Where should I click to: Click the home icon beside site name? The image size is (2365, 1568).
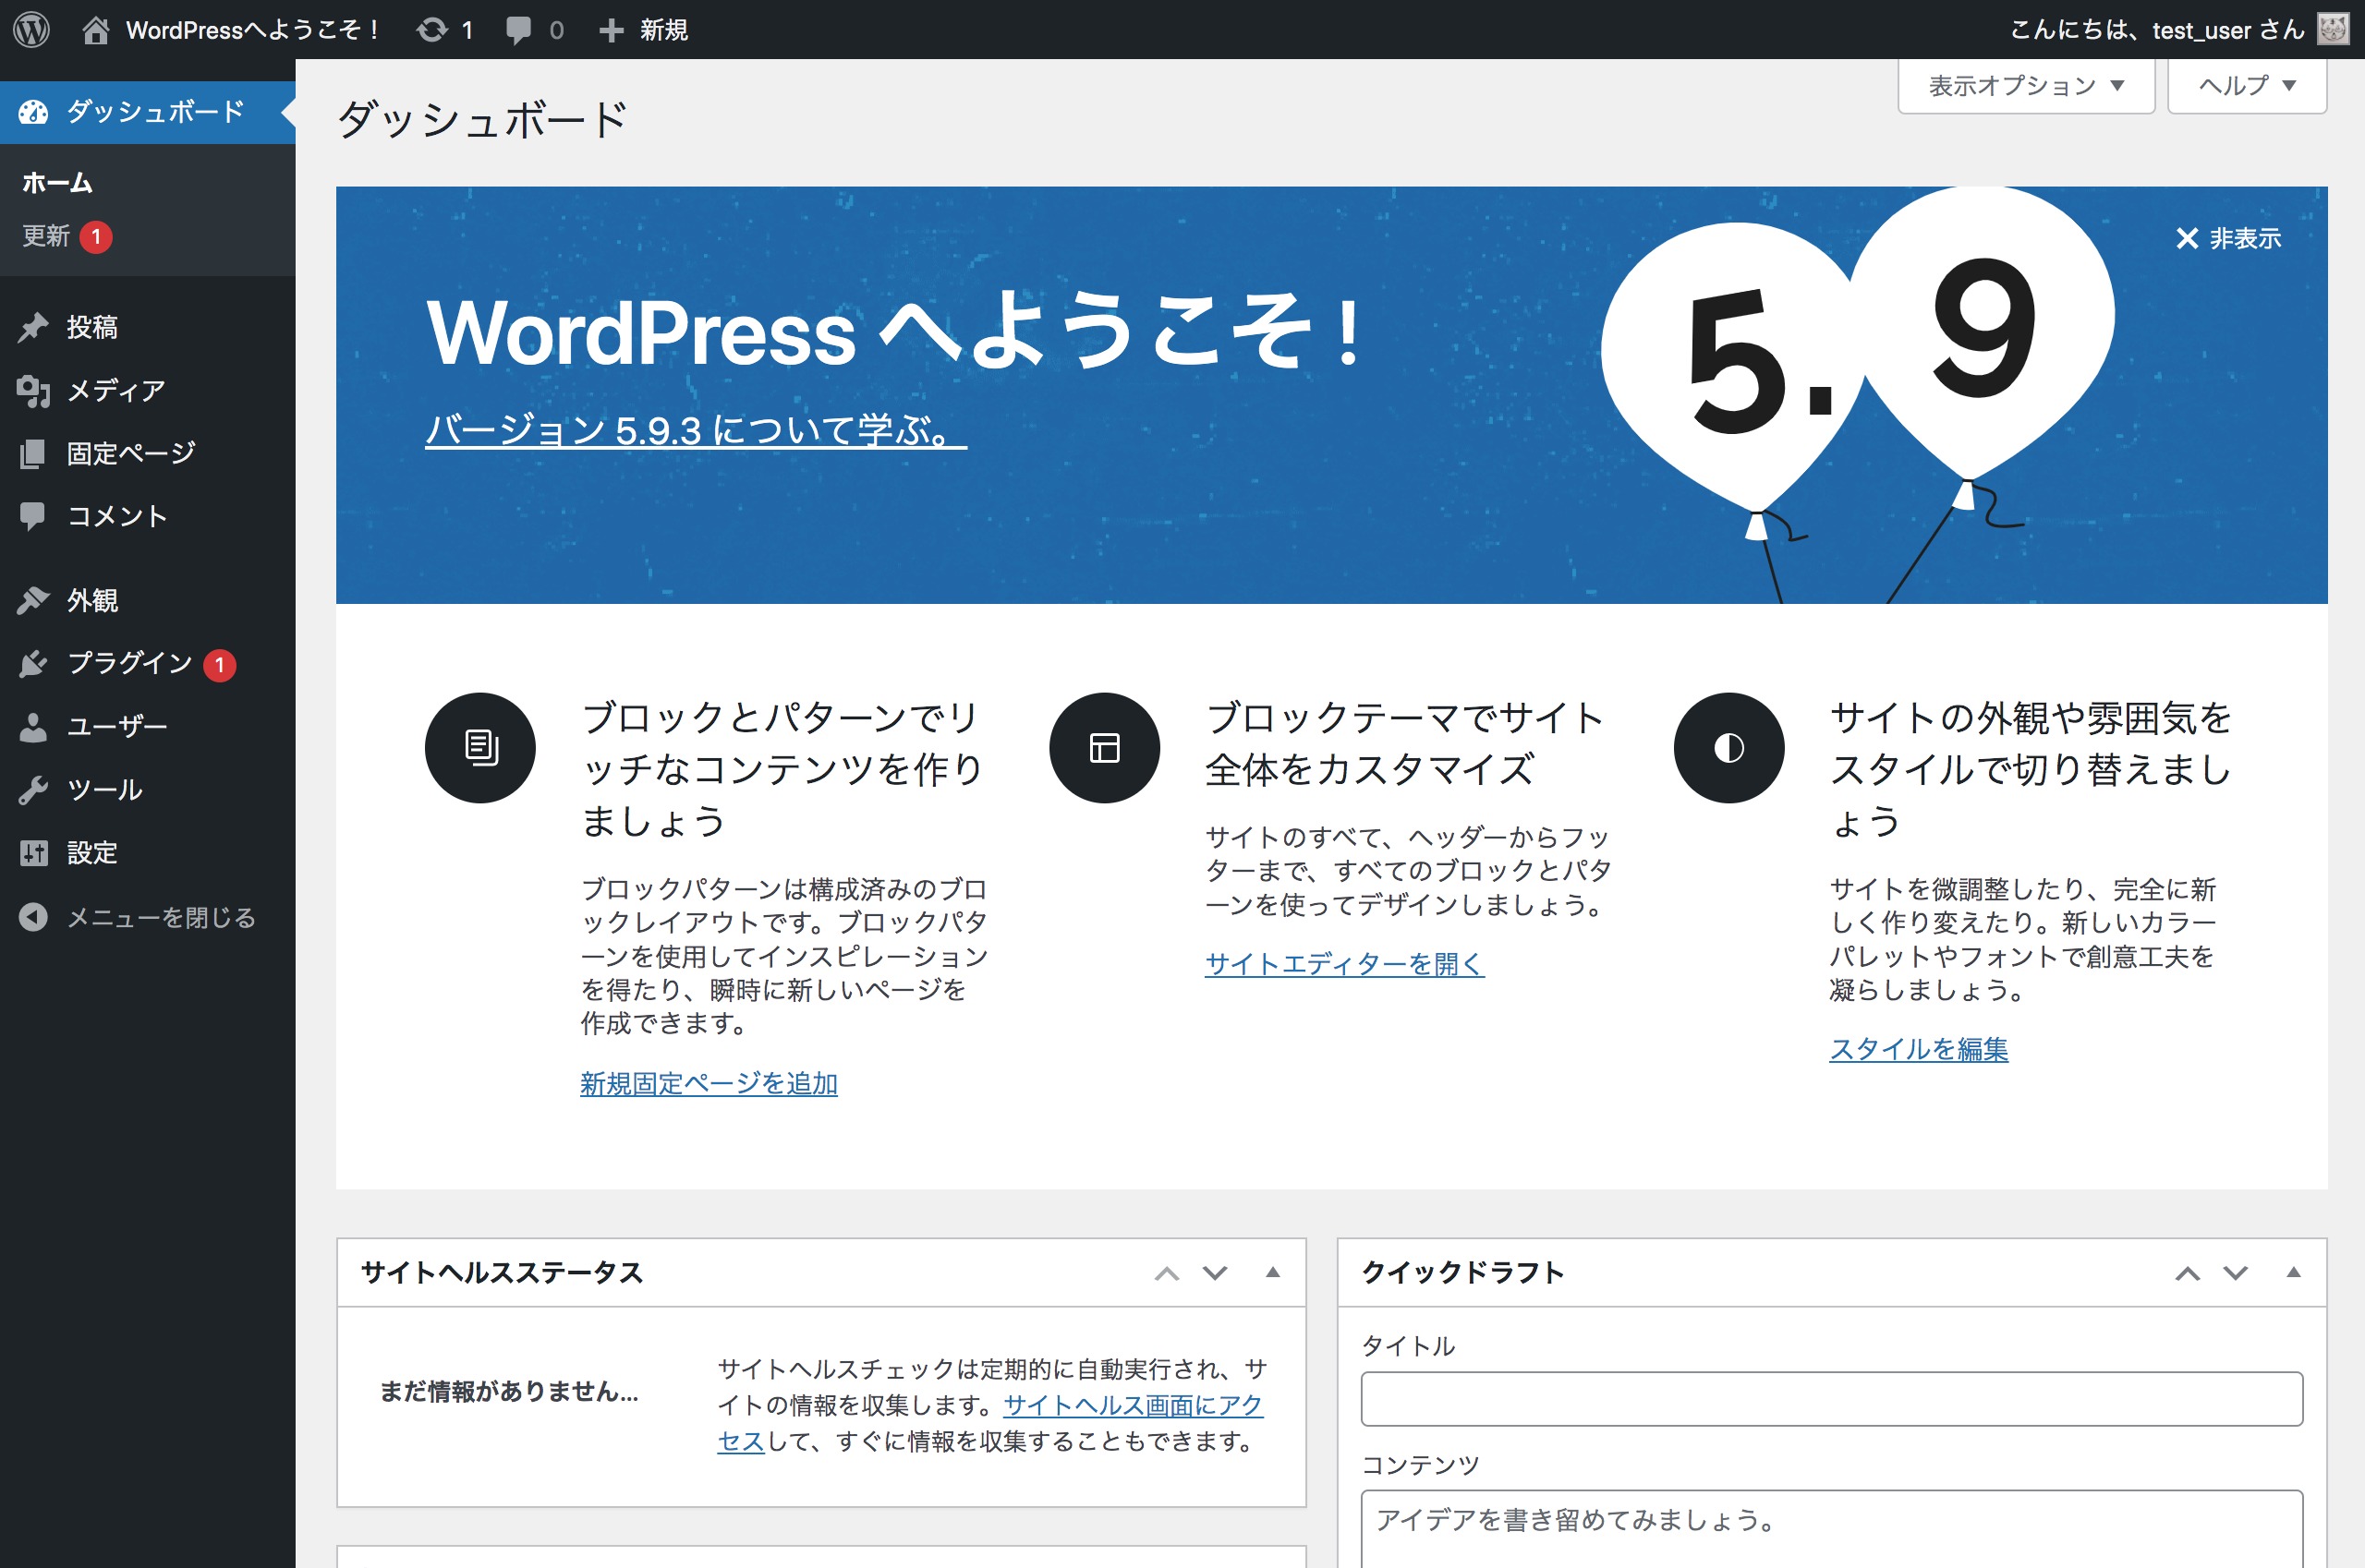click(x=96, y=30)
